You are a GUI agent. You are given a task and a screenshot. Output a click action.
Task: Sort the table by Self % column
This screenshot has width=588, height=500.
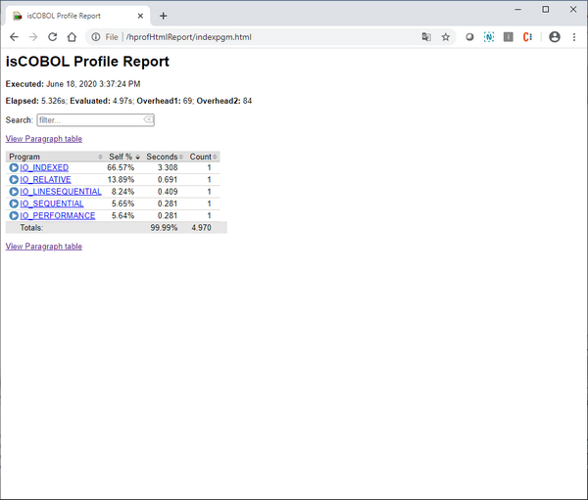[124, 157]
